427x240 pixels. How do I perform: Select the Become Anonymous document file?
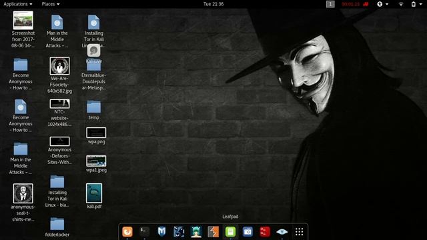click(21, 107)
